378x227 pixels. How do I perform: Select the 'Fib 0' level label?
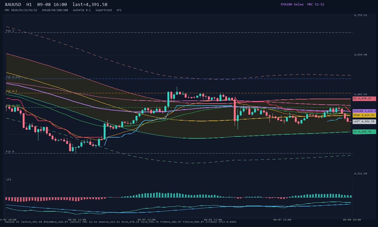pyautogui.click(x=10, y=152)
